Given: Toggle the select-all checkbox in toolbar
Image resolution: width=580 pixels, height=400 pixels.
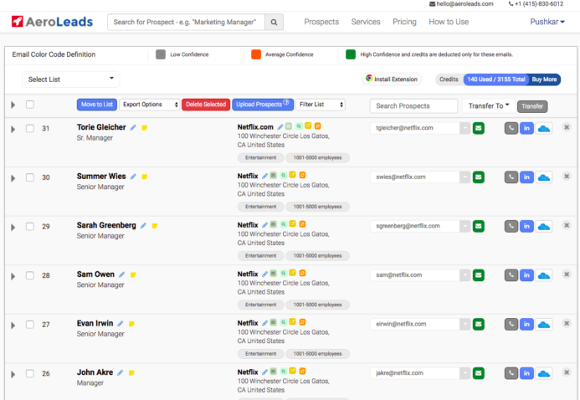Looking at the screenshot, I should point(30,105).
